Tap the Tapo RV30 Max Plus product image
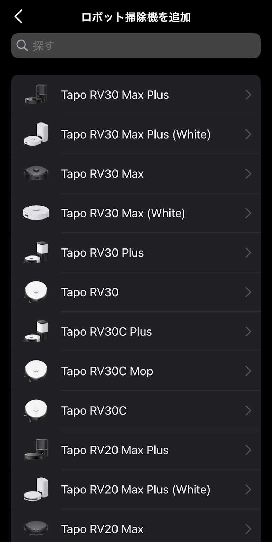Image resolution: width=272 pixels, height=542 pixels. coord(36,95)
